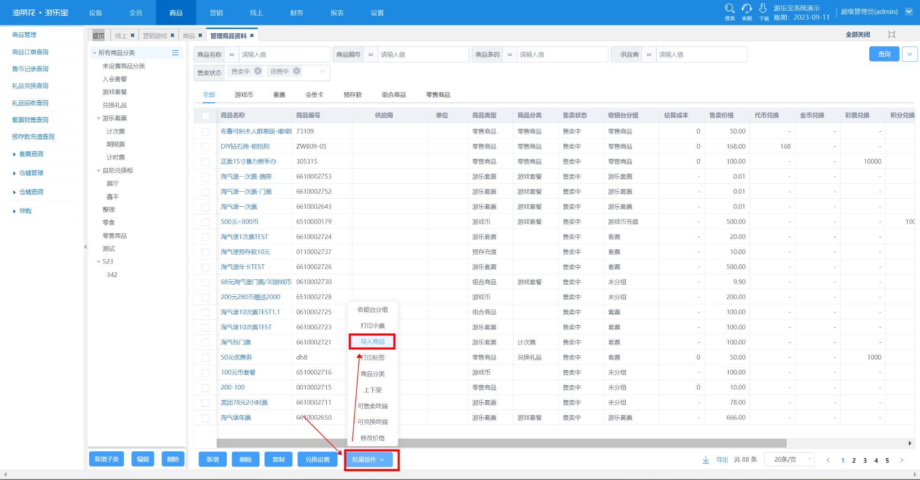The height and width of the screenshot is (480, 920).
Task: Remove the 待售中 filter tag
Action: (297, 71)
